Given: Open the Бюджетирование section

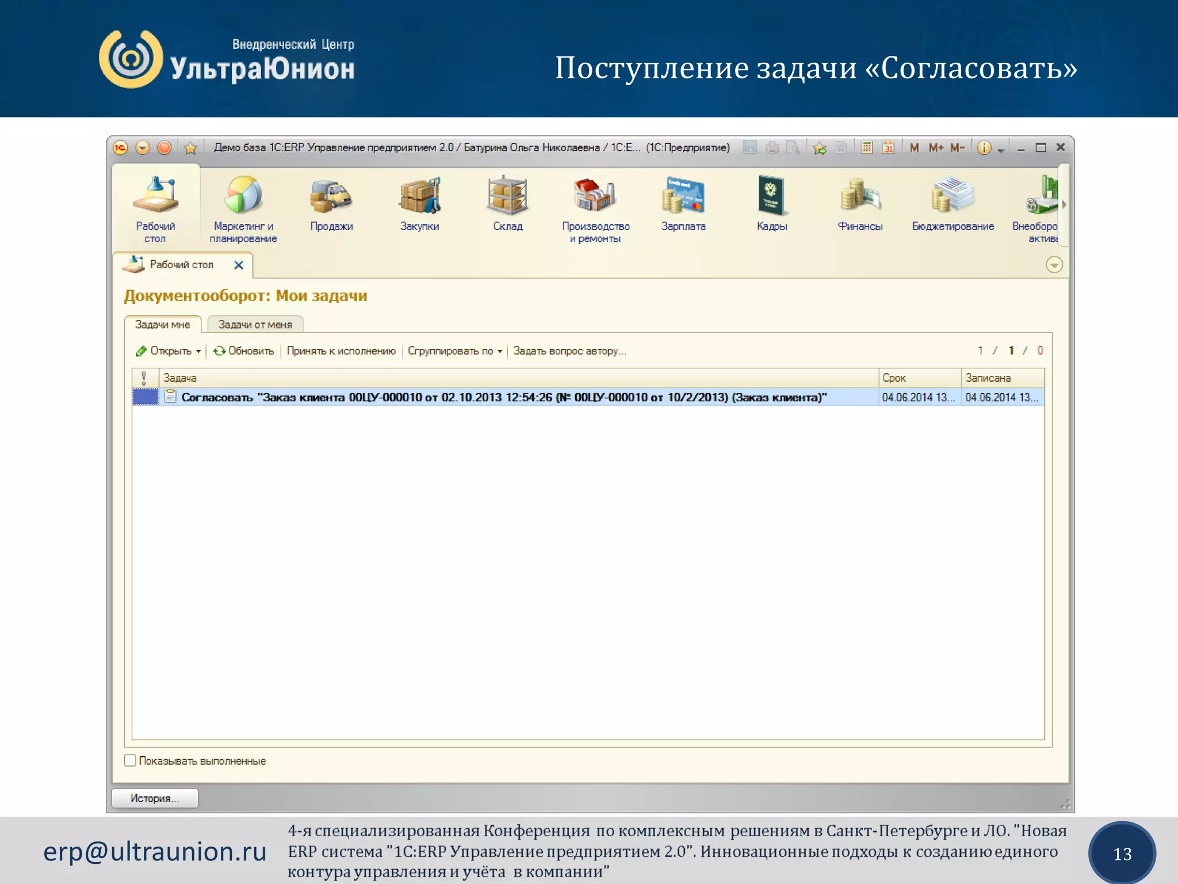Looking at the screenshot, I should tap(953, 203).
